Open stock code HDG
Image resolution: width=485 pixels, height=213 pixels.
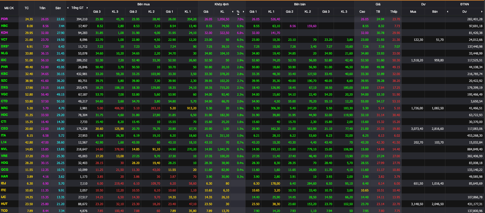4,163
